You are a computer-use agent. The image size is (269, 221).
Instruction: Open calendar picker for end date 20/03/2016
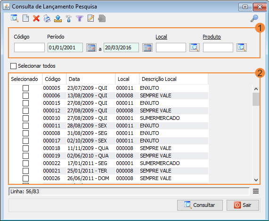point(147,47)
